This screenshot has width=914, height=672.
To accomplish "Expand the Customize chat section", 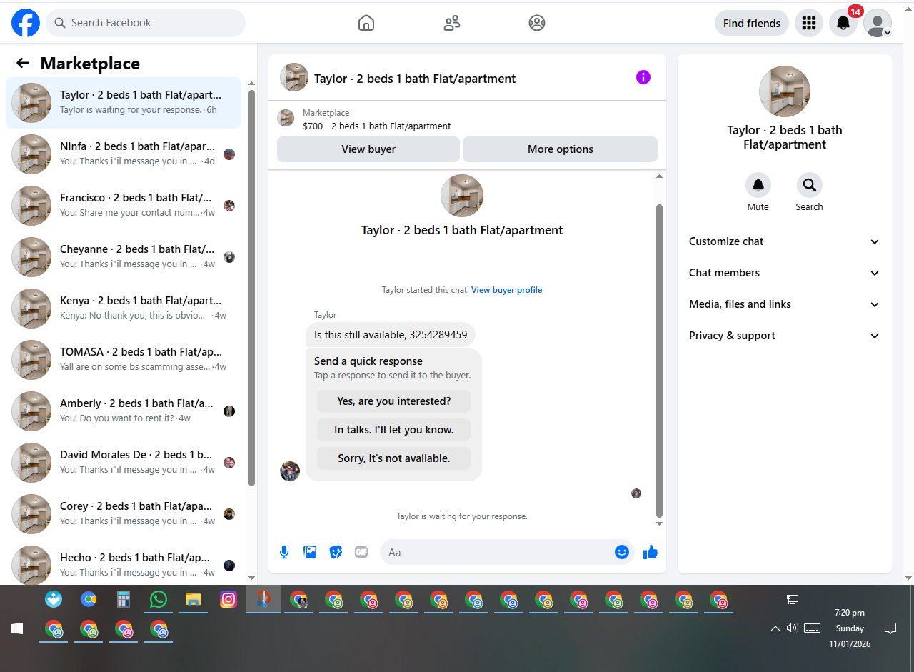I will pos(785,241).
